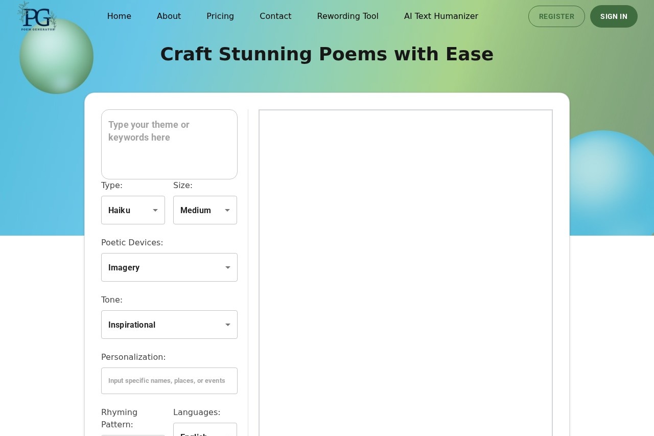Click the dropdown arrow beside Haiku
The width and height of the screenshot is (654, 436).
coord(155,210)
